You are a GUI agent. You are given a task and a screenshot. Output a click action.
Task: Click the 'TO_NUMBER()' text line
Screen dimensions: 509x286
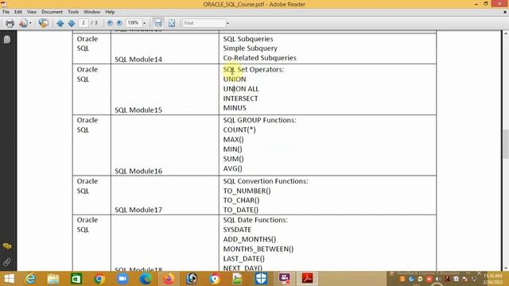[247, 191]
